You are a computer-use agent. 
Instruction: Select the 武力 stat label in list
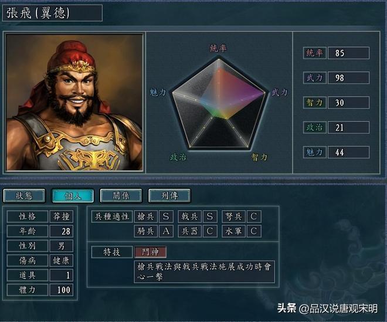tap(315, 78)
